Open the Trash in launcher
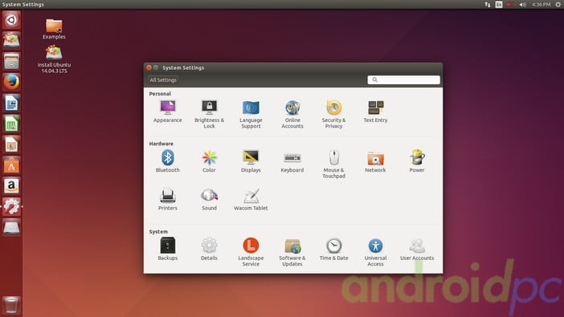This screenshot has width=564, height=317. pos(11,305)
